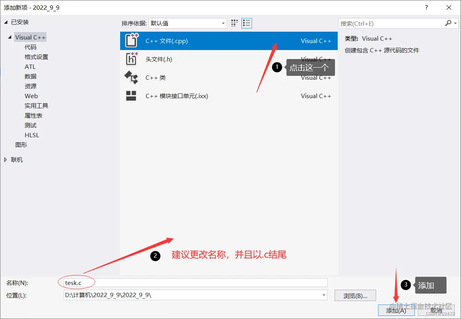The width and height of the screenshot is (461, 319).
Task: Select the Web category in sidebar
Action: pos(31,96)
